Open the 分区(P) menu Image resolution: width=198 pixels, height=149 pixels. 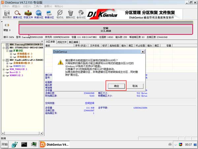(x=27, y=6)
